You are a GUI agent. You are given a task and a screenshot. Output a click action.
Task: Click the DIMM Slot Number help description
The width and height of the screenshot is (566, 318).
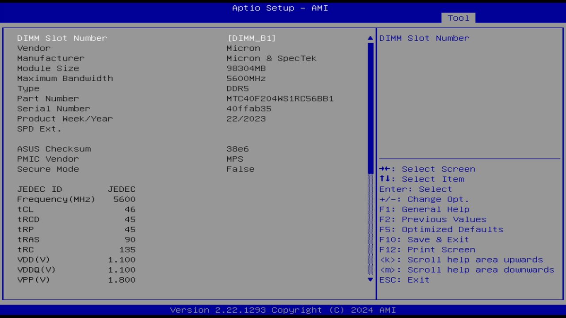tap(424, 38)
